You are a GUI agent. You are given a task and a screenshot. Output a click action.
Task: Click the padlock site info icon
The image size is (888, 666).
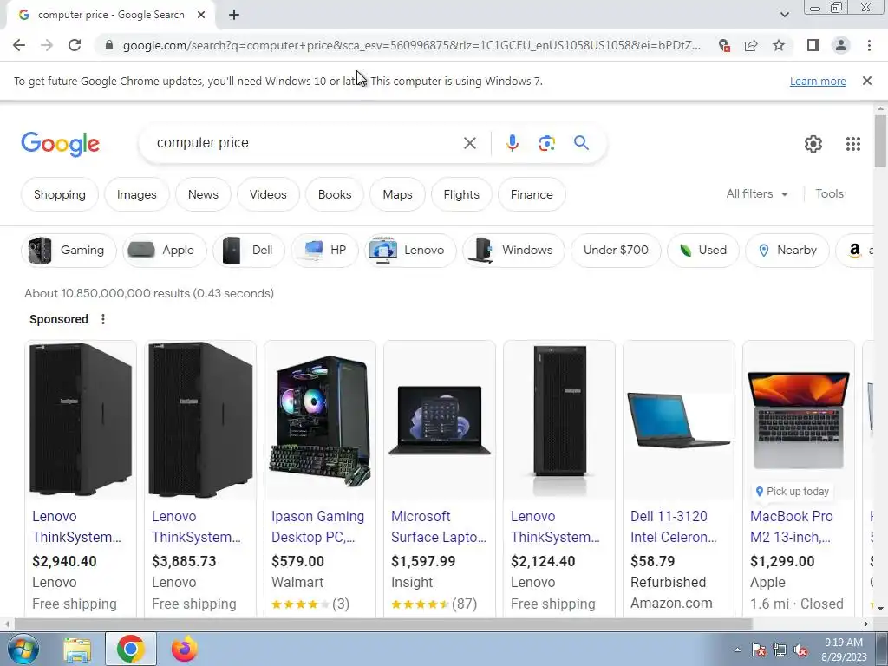click(x=109, y=45)
